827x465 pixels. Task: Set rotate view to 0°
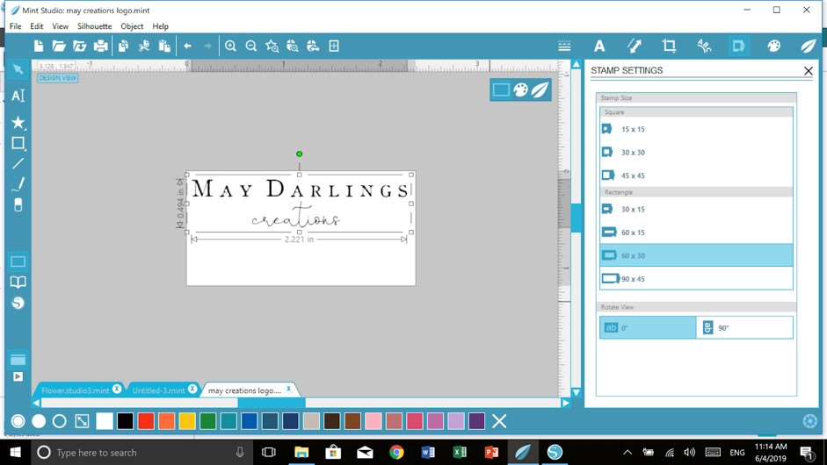pos(648,327)
